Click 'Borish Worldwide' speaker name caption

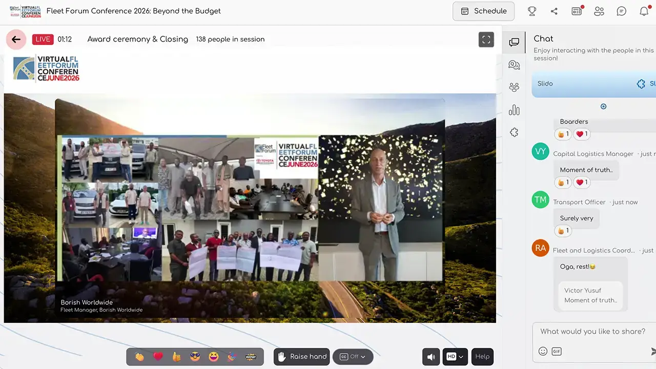pyautogui.click(x=87, y=302)
